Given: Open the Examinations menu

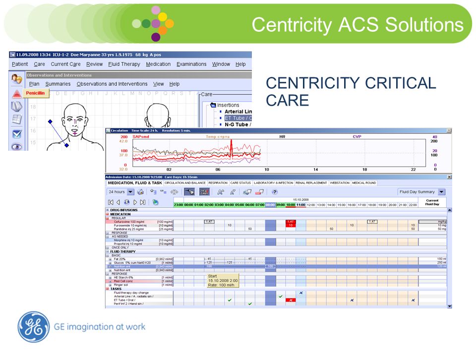Looking at the screenshot, I should pos(191,64).
